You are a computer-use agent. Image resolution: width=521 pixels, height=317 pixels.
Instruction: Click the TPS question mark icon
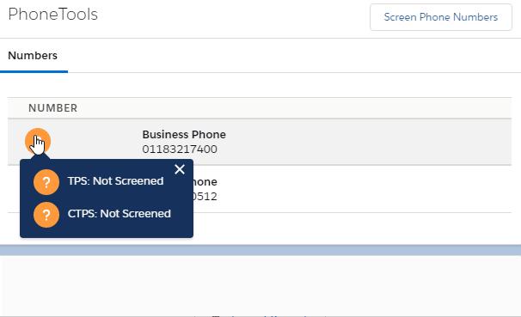[46, 182]
